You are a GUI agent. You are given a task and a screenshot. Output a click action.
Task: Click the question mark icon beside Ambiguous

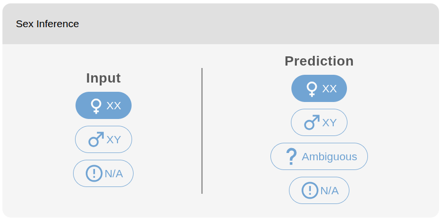point(291,156)
